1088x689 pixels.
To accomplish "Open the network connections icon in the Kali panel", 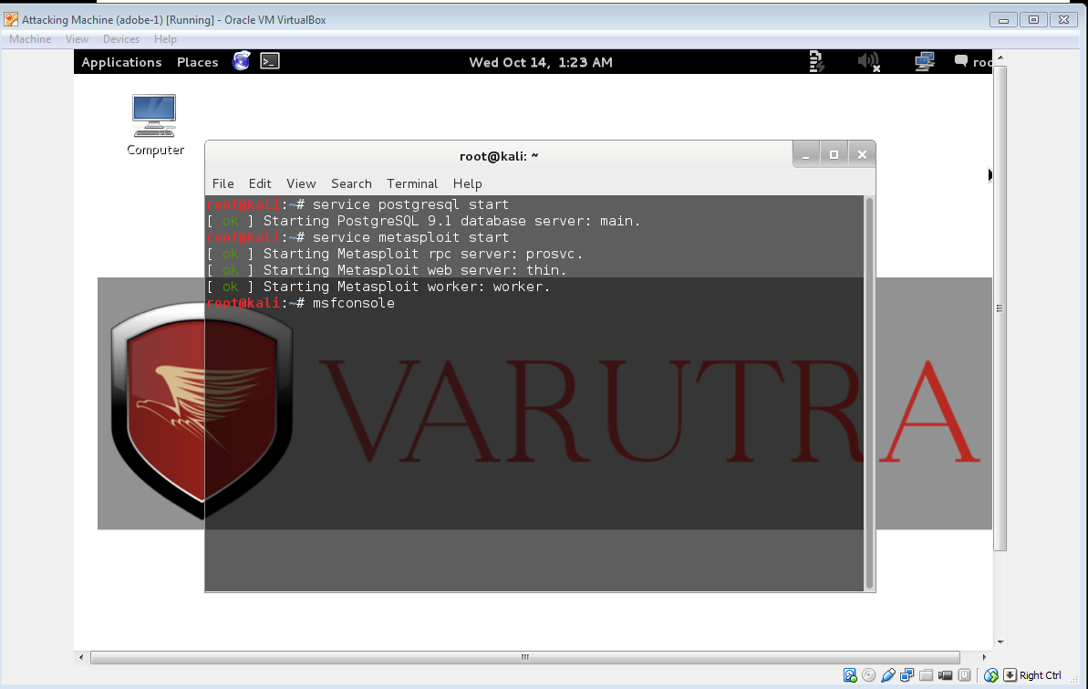I will click(924, 62).
